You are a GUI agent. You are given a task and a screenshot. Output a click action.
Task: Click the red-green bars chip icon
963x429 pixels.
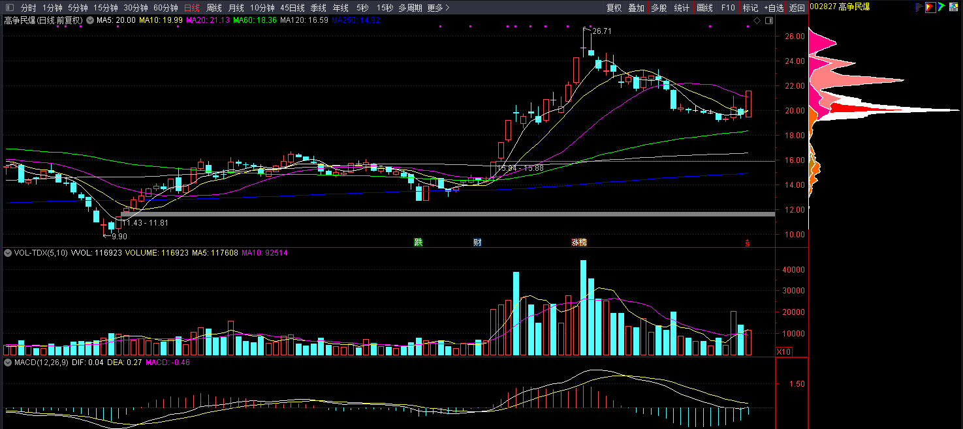tap(918, 7)
